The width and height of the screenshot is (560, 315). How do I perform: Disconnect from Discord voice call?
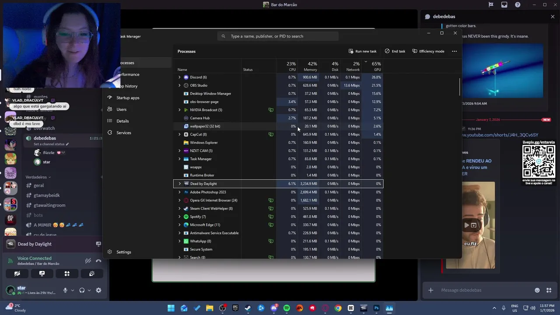click(x=98, y=261)
